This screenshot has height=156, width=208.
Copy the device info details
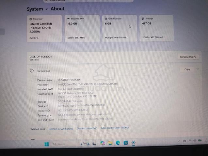point(187,69)
